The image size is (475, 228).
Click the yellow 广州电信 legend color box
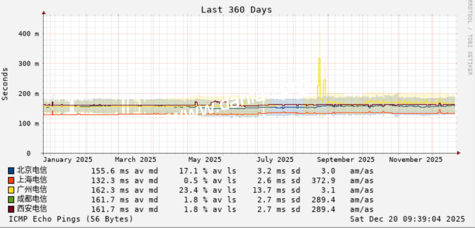click(x=11, y=190)
